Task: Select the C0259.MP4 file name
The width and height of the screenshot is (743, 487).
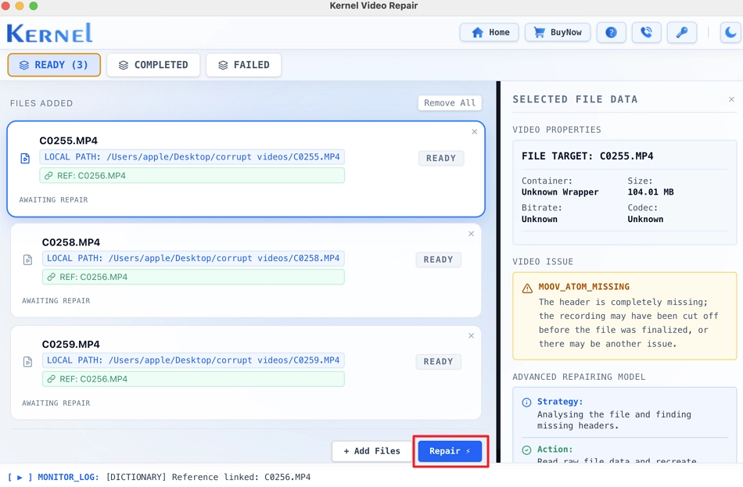Action: 71,344
